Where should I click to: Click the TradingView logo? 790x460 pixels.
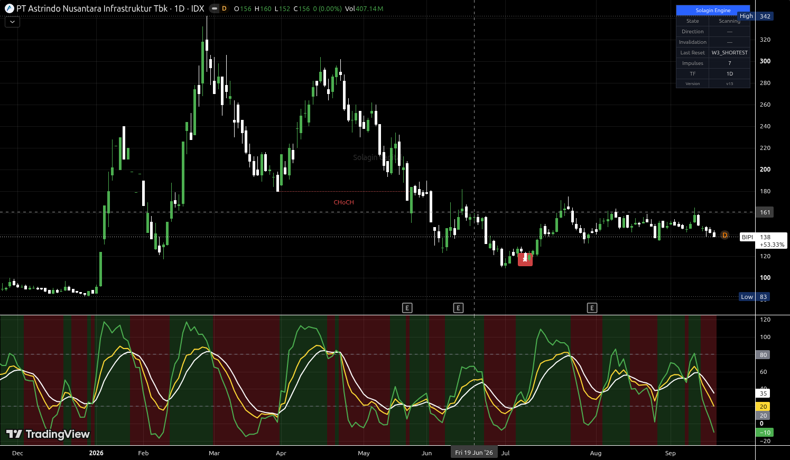coord(48,434)
